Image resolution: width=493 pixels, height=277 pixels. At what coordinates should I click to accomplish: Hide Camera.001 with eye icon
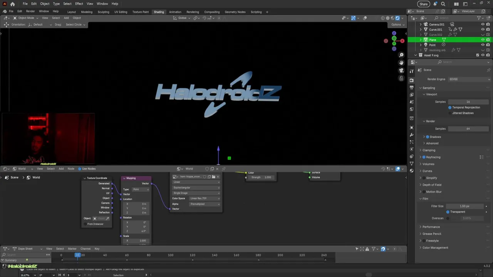coord(483,24)
